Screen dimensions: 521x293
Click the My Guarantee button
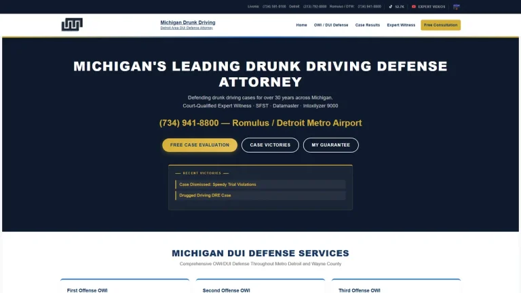[330, 145]
